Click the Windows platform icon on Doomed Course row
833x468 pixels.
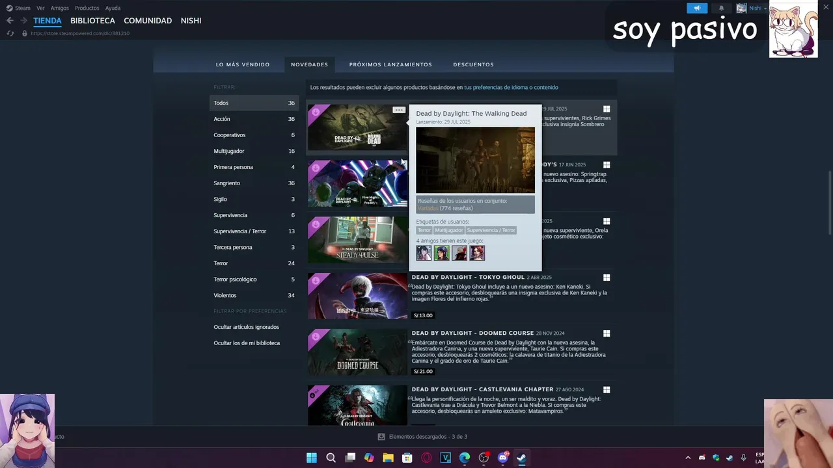607,333
